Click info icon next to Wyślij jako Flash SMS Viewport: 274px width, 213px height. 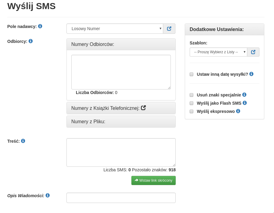click(245, 103)
